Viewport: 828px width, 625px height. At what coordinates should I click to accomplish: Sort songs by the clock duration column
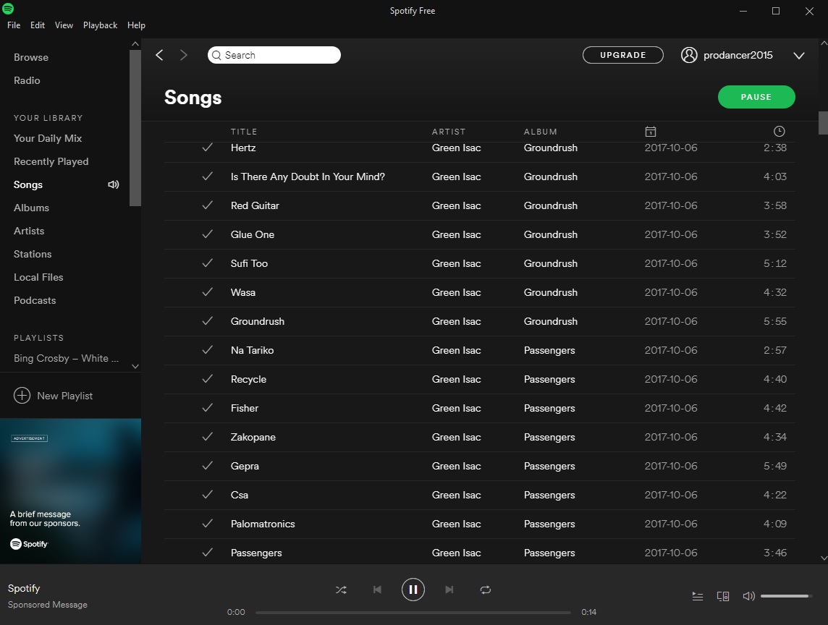click(x=779, y=132)
